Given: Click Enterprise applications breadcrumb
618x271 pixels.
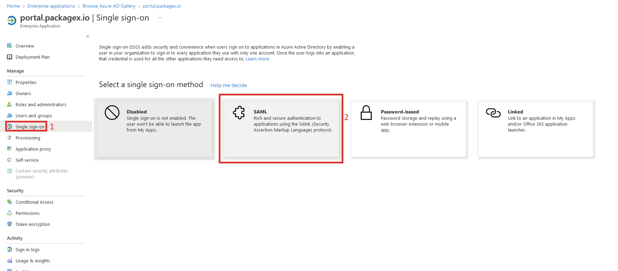Looking at the screenshot, I should (x=51, y=6).
